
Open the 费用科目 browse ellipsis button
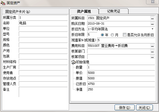tap(152, 46)
